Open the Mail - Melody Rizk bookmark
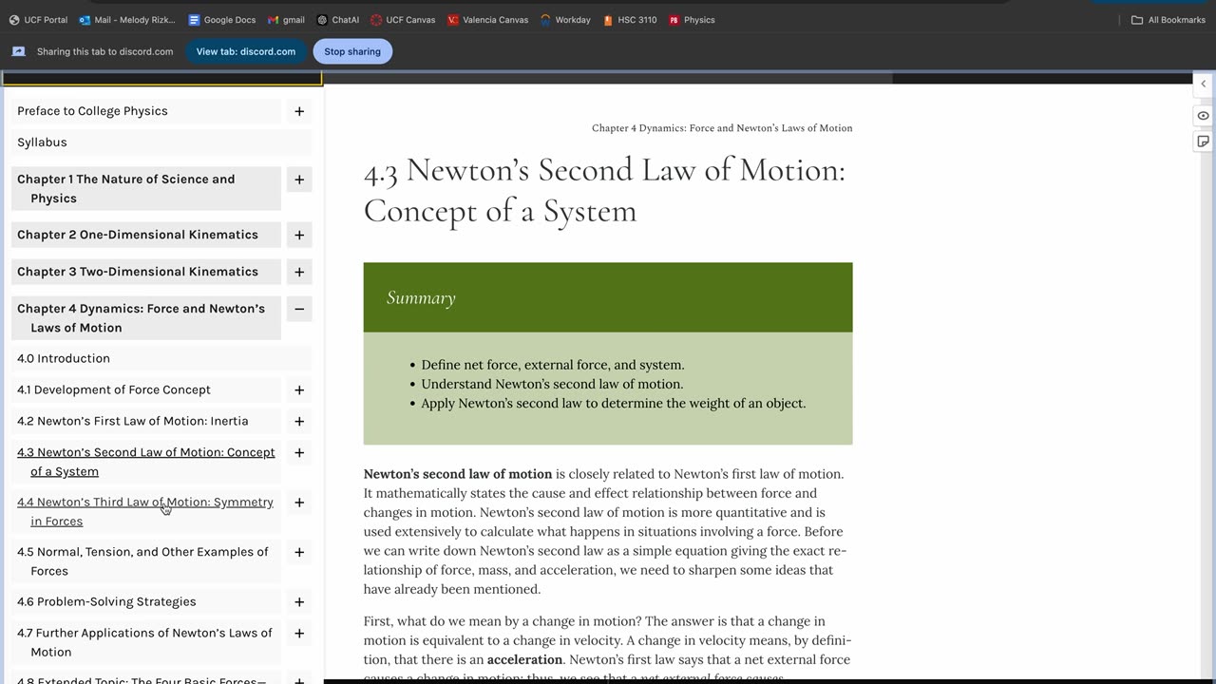Image resolution: width=1216 pixels, height=684 pixels. click(127, 20)
